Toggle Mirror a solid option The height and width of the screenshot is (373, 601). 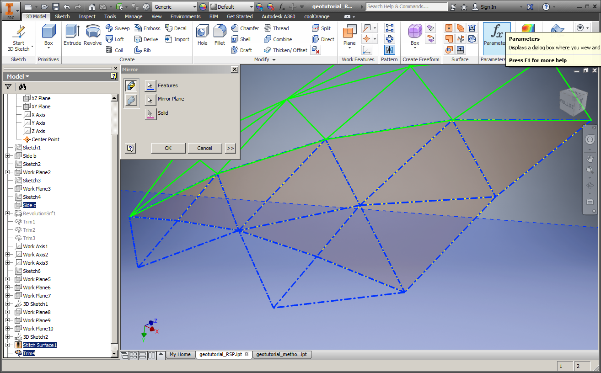point(131,100)
